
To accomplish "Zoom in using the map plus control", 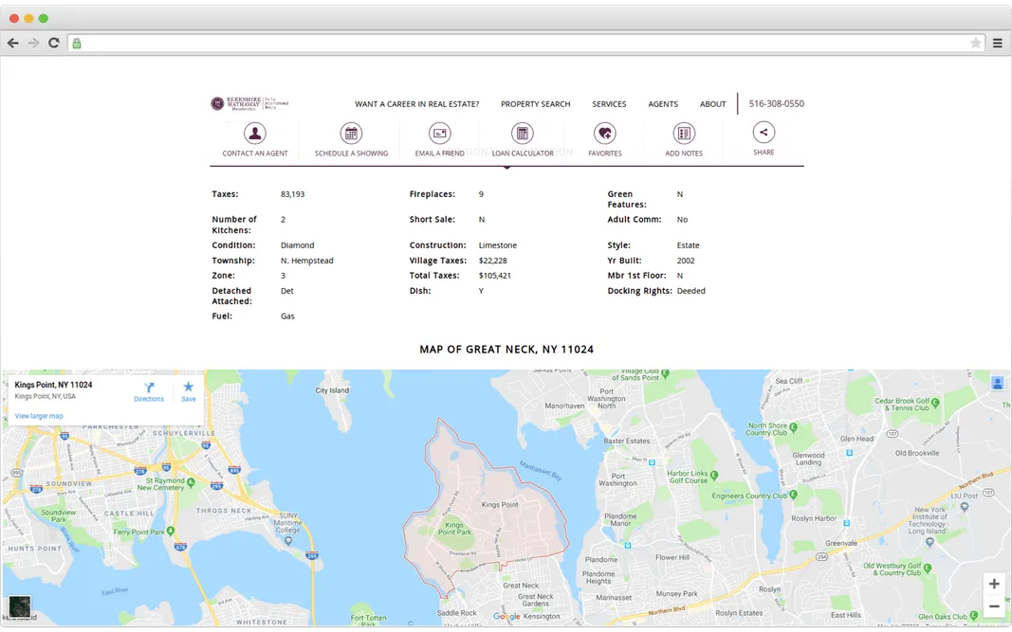I will click(x=994, y=584).
